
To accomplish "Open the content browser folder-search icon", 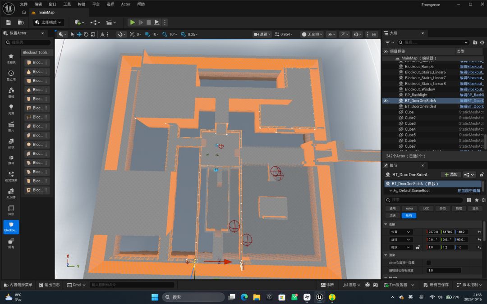I will 21,23.
